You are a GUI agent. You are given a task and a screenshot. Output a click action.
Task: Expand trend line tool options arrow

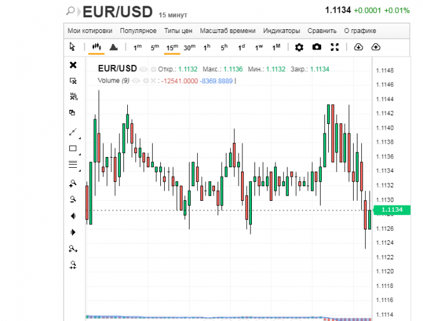[x=80, y=139]
